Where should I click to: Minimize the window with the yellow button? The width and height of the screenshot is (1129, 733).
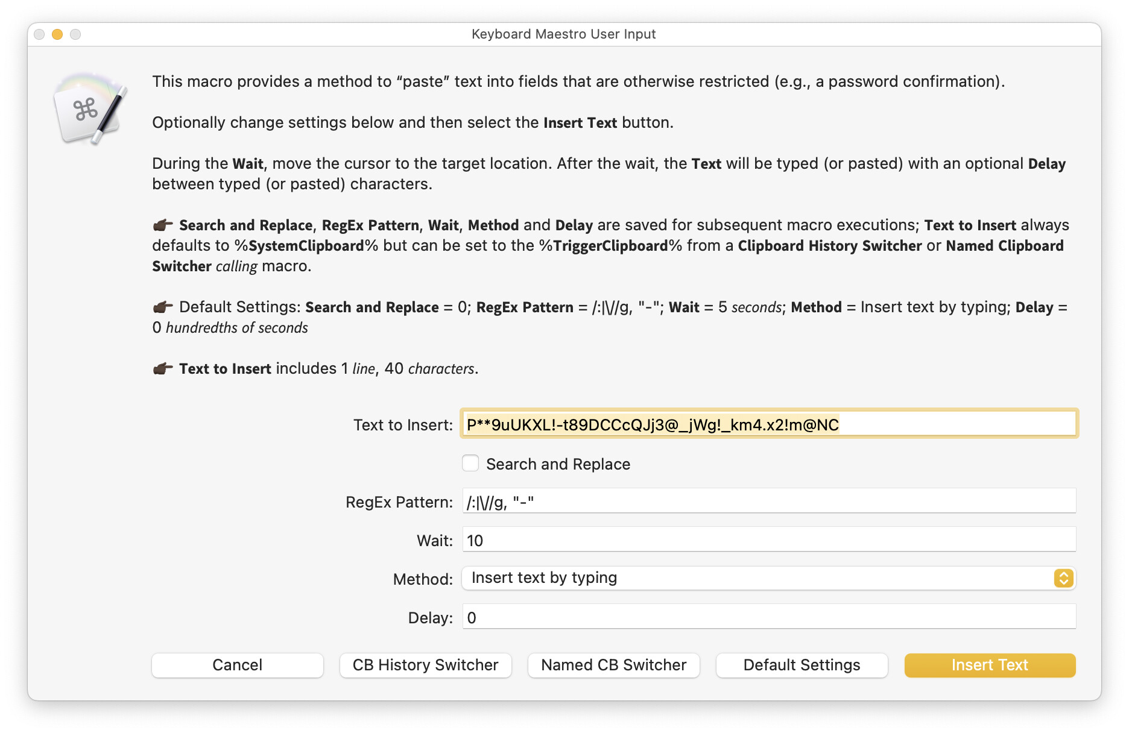click(x=57, y=34)
